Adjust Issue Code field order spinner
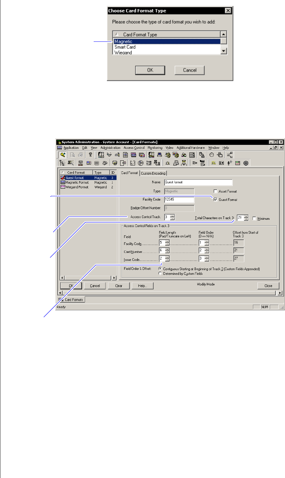 [x=207, y=259]
